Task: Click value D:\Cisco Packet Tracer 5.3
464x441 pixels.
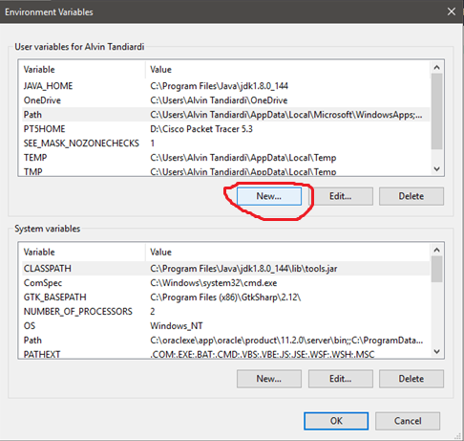Action: click(201, 129)
